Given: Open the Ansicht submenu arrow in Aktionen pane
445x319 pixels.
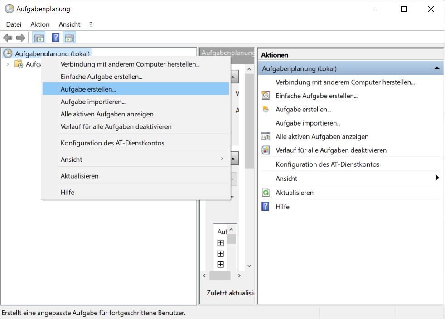Looking at the screenshot, I should pos(437,178).
